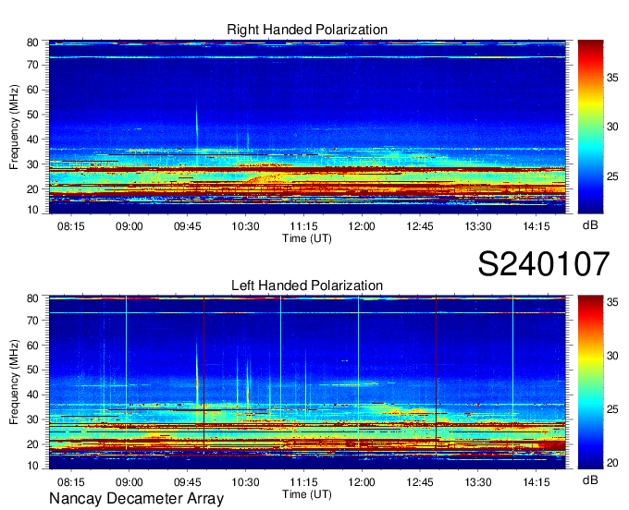
Task: Click 08:15 tick on Left Handed plot
Action: tap(71, 481)
